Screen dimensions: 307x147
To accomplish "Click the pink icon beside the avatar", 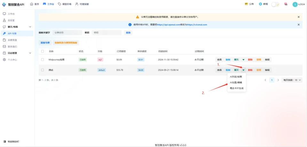I will [x=286, y=4].
